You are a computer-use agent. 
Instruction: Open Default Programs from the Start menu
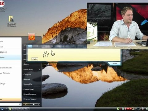coord(30,94)
